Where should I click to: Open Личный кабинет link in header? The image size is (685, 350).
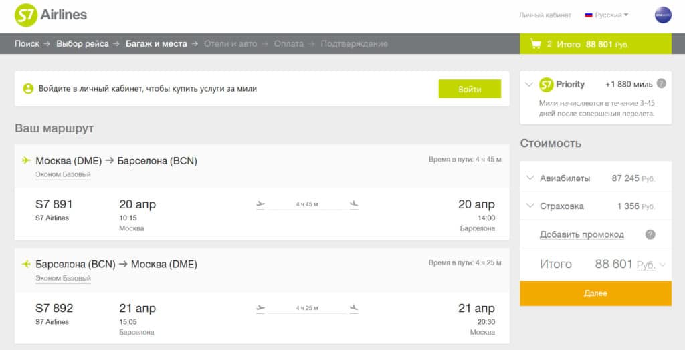(545, 15)
